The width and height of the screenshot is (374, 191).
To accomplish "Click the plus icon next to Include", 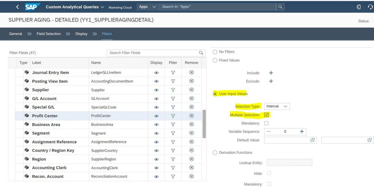I will click(x=271, y=73).
